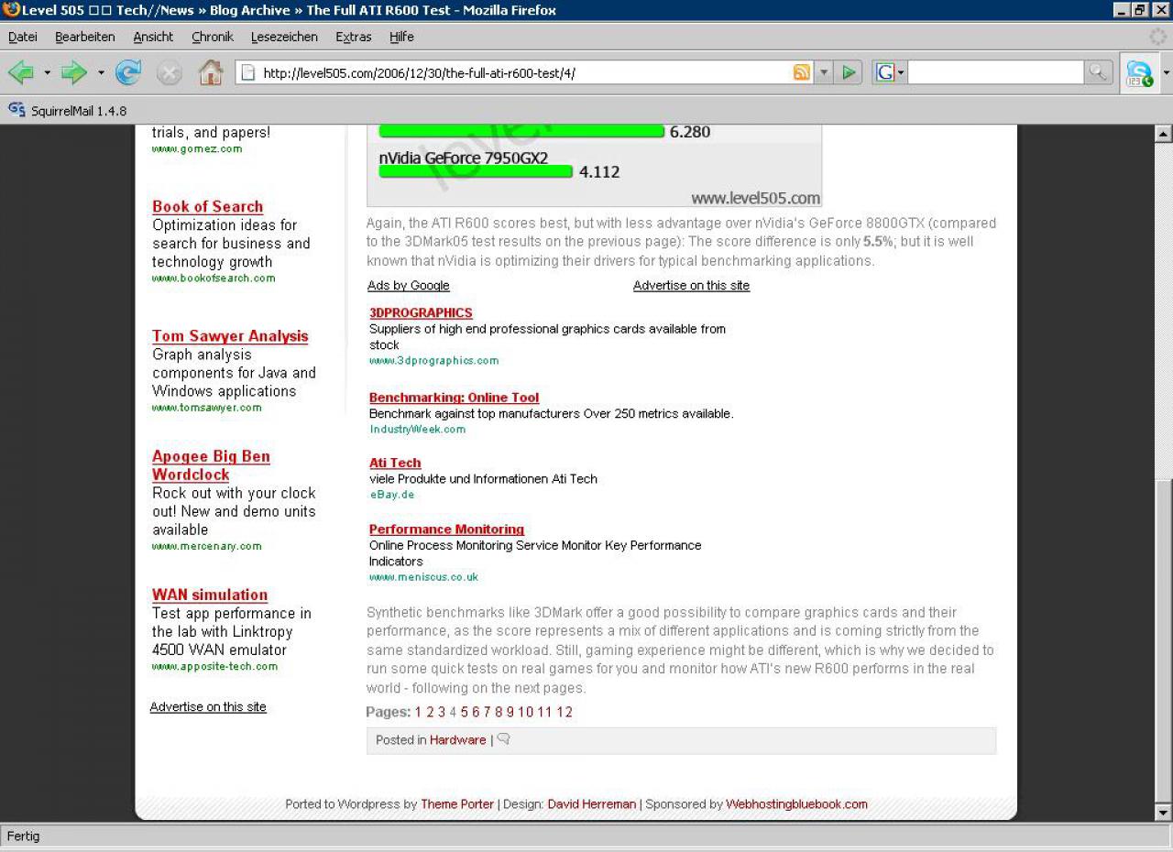Open the Datei menu
This screenshot has width=1173, height=852.
(23, 37)
